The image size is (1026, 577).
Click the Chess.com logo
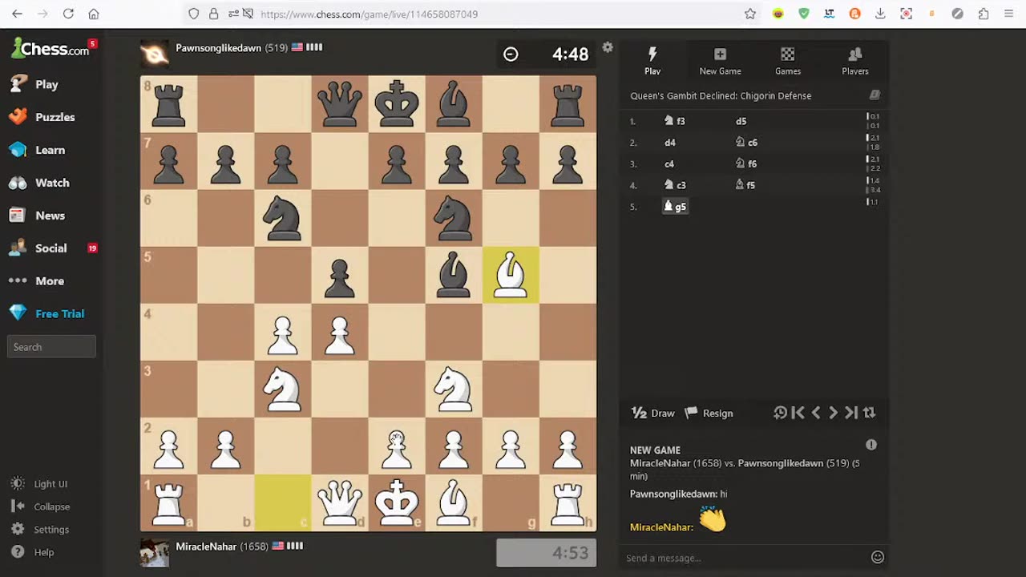point(50,49)
